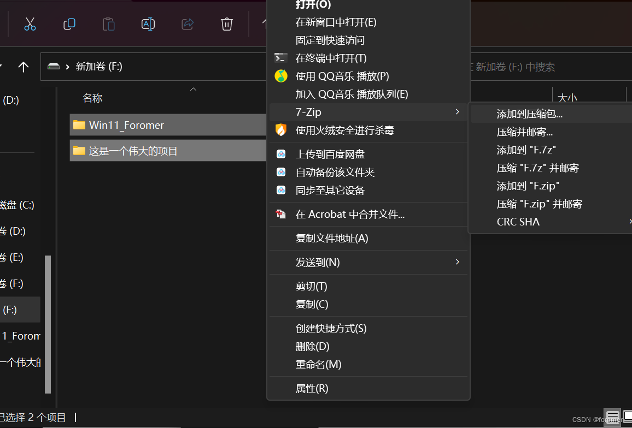Viewport: 632px width, 428px height.
Task: Click 已选择 2 个项目 status text
Action: 33,418
